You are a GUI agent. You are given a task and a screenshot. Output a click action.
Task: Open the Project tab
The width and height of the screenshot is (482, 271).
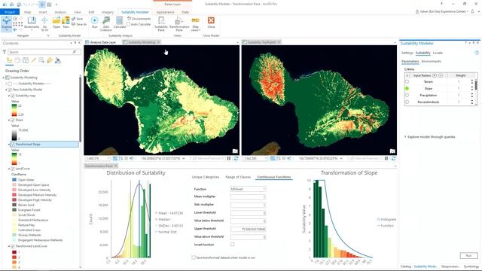[10, 12]
